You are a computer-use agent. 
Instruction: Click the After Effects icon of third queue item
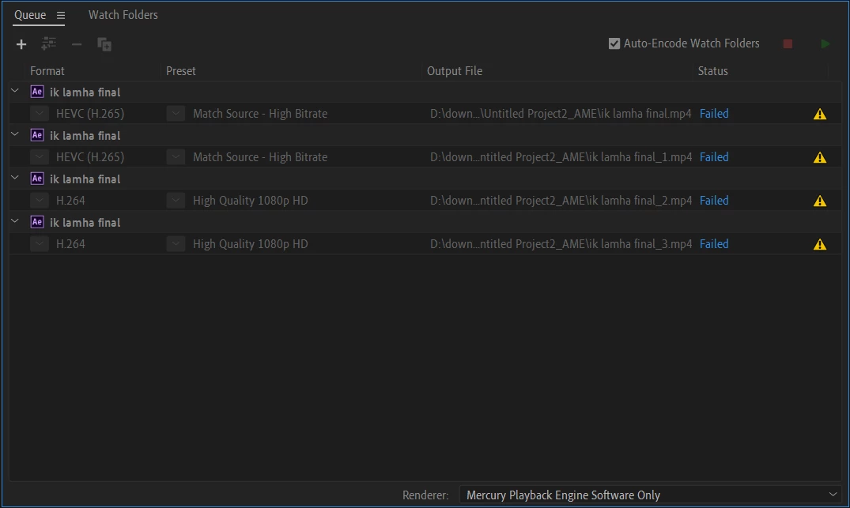pyautogui.click(x=37, y=179)
